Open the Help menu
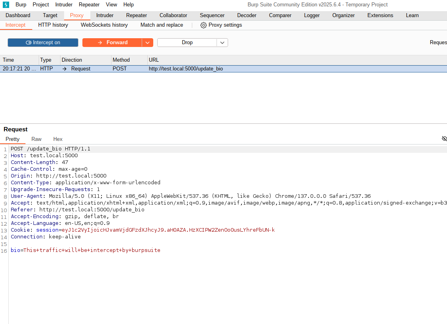This screenshot has height=324, width=447. pos(129,4)
